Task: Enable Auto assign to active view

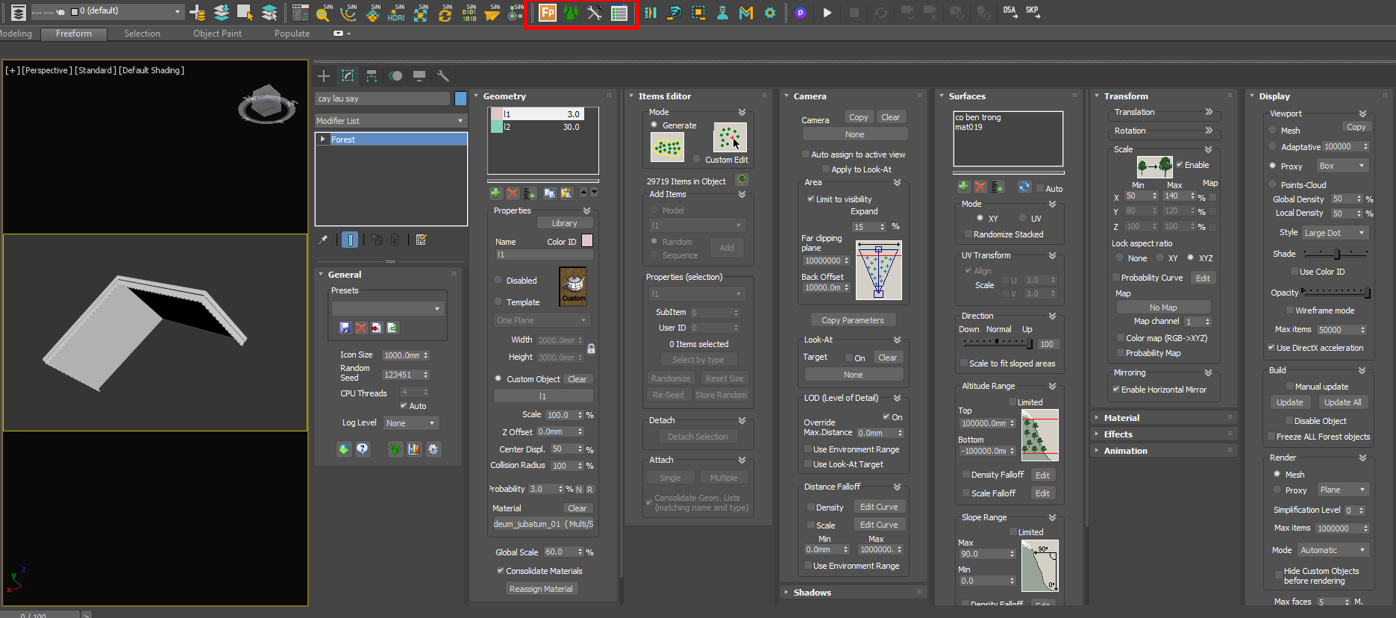Action: pos(806,154)
